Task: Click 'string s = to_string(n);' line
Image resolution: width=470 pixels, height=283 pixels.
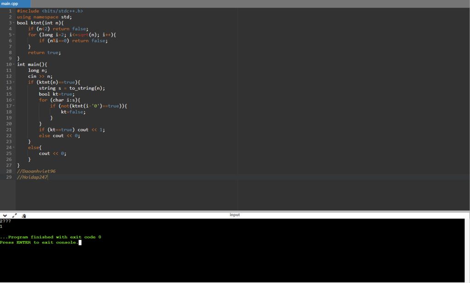Action: pos(72,88)
